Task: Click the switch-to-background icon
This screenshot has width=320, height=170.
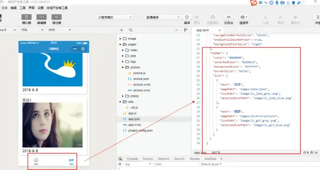Action: [229, 17]
